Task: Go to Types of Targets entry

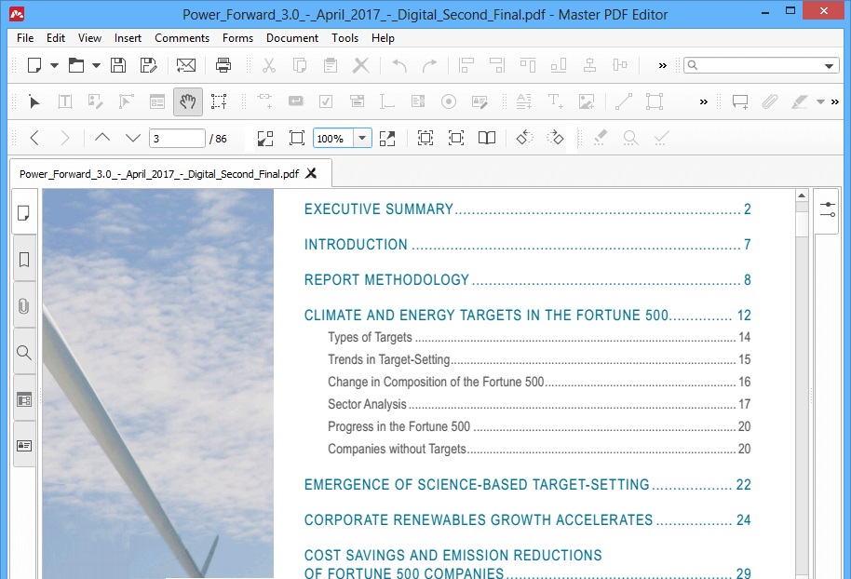Action: click(539, 337)
